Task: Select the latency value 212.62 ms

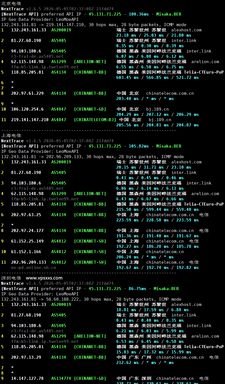Action: click(x=127, y=363)
